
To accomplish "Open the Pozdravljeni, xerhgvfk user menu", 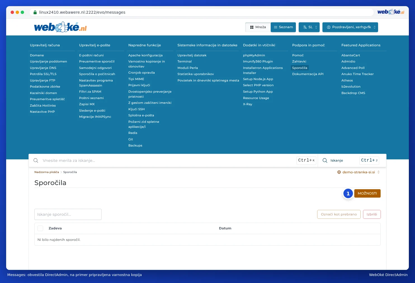I will coord(350,27).
